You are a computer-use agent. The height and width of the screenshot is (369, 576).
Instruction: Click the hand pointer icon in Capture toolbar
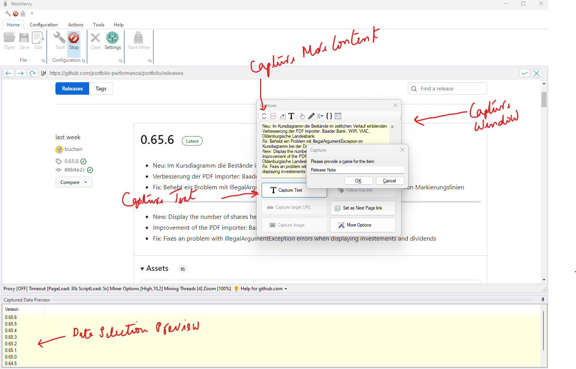[302, 116]
